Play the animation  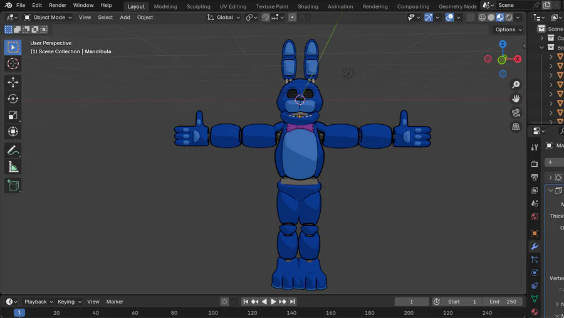[273, 302]
